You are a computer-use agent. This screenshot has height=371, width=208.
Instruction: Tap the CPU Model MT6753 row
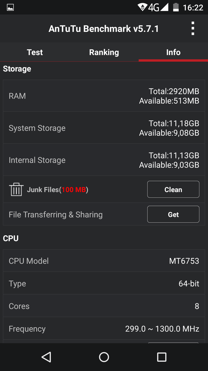pyautogui.click(x=104, y=261)
